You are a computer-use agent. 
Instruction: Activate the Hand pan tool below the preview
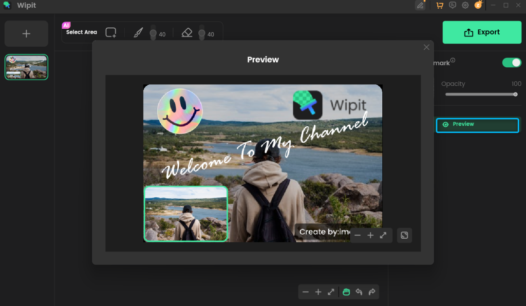point(346,292)
